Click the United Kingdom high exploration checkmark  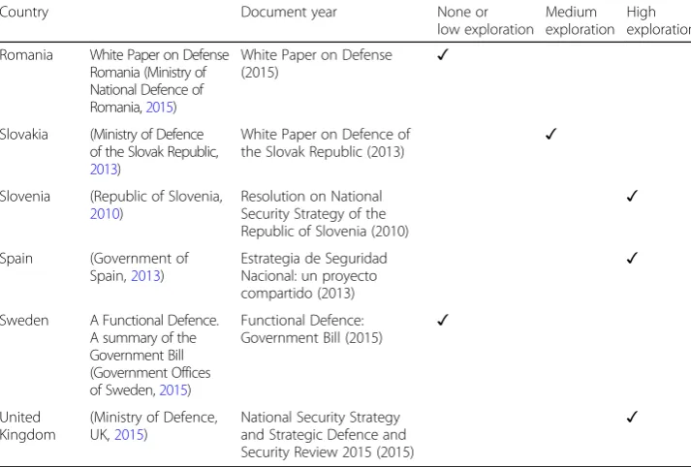(632, 417)
